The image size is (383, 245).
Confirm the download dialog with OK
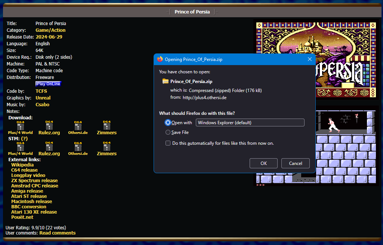[x=263, y=163]
